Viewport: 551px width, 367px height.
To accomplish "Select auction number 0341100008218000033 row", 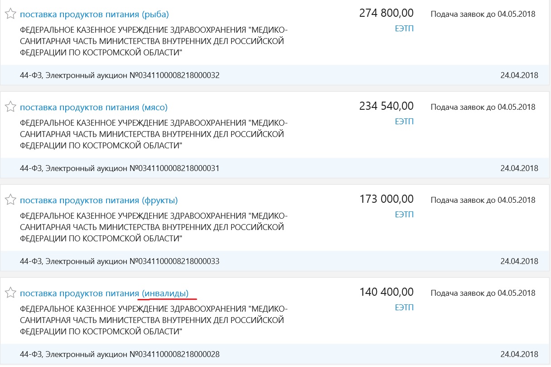I will (x=120, y=261).
